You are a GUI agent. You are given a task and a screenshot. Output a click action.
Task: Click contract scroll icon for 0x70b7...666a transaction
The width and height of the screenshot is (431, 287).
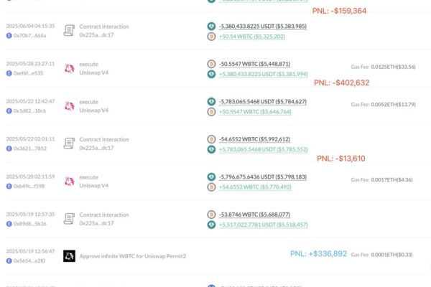(x=69, y=30)
